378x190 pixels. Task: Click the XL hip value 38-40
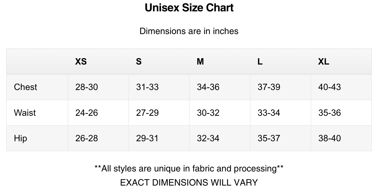330,138
